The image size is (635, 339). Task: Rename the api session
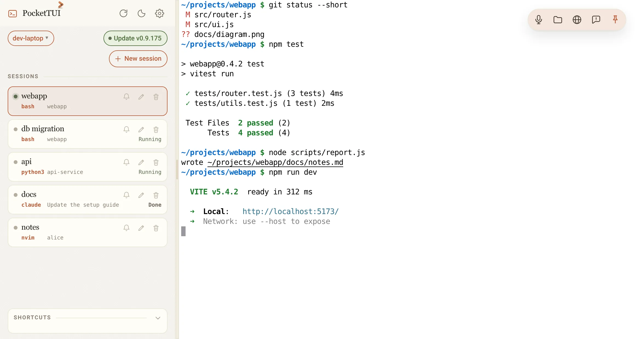click(x=141, y=162)
